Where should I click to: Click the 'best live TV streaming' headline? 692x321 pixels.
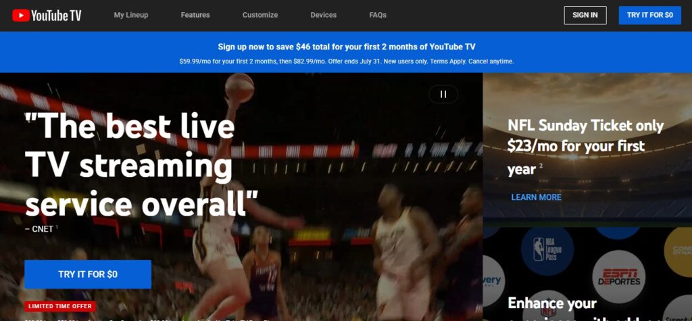coord(142,165)
